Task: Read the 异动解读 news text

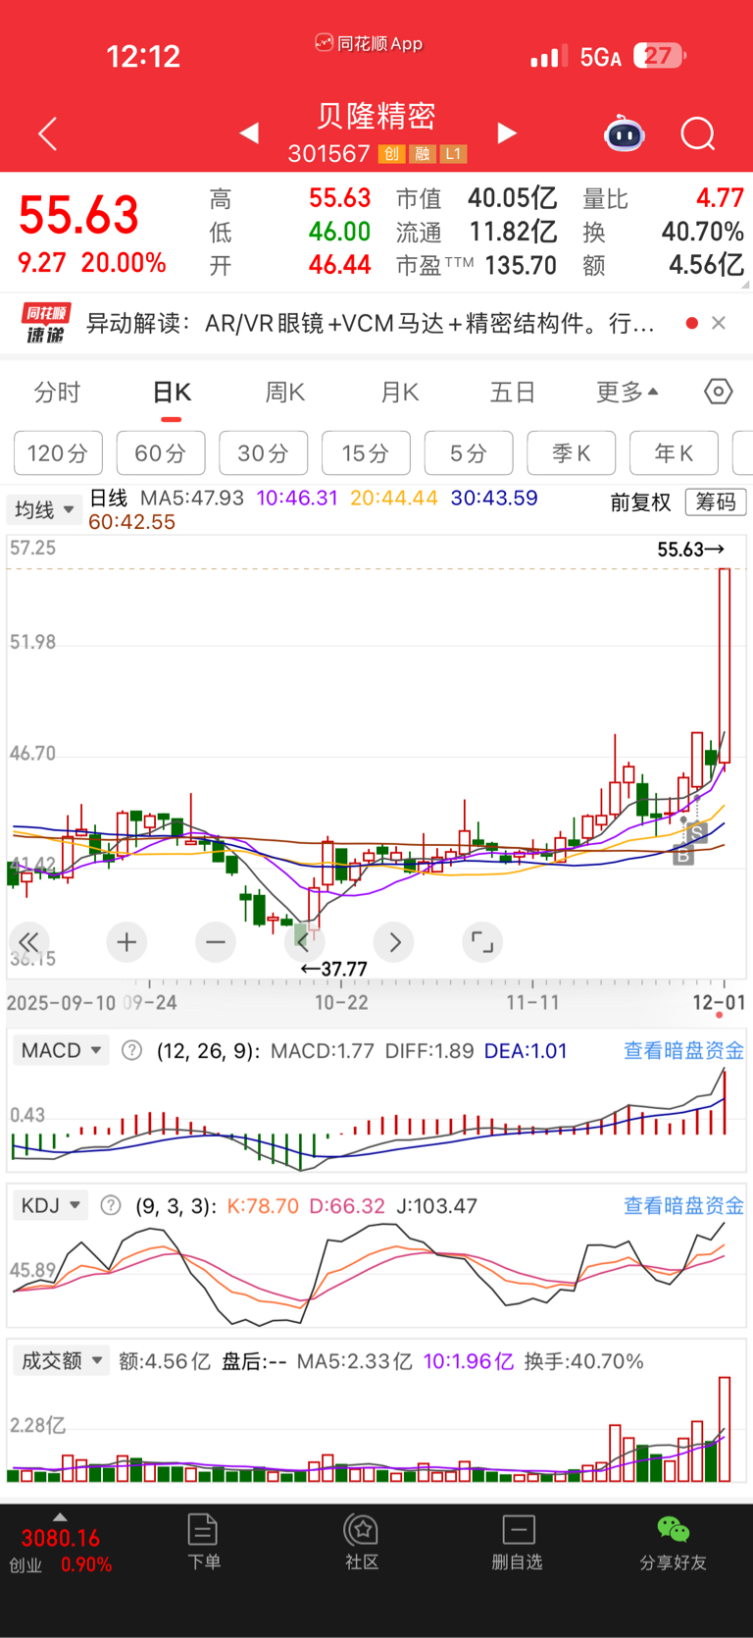Action: 371,323
